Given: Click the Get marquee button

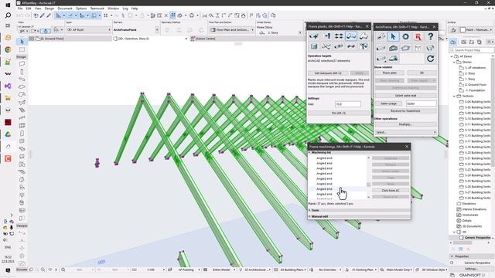Looking at the screenshot, I should tap(328, 73).
